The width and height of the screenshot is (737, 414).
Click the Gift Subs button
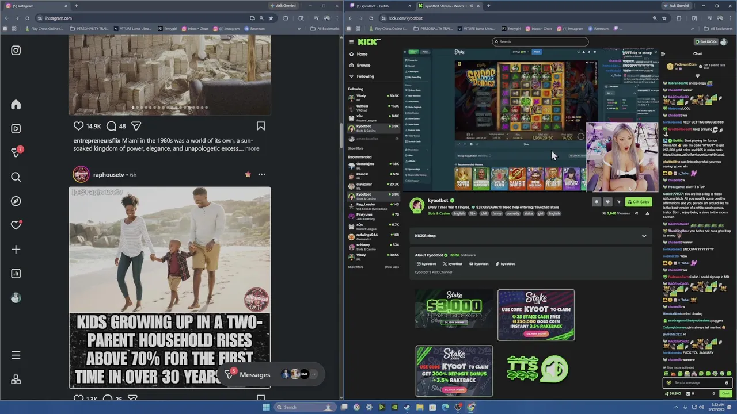[638, 202]
